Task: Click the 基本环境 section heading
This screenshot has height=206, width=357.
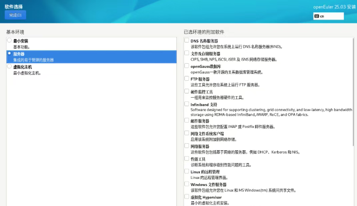Action: pos(15,32)
